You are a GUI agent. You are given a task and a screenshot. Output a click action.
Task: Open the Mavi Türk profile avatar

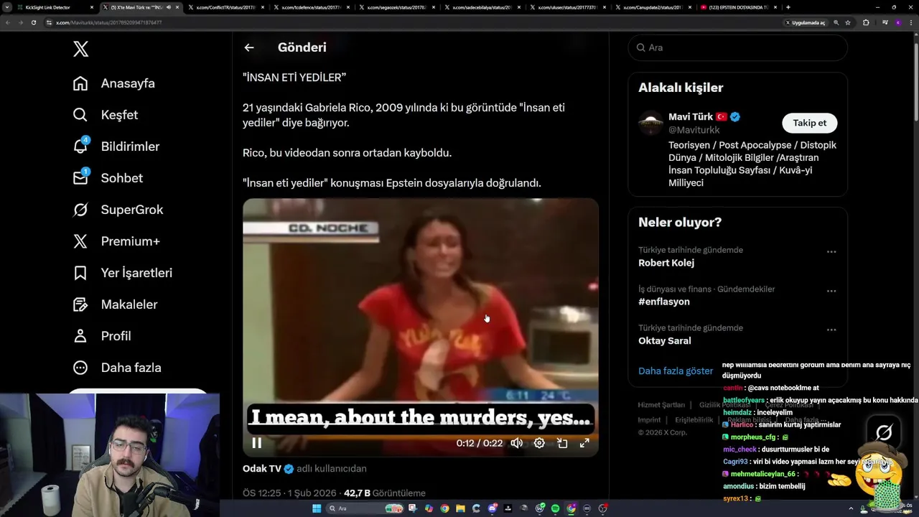pos(650,123)
